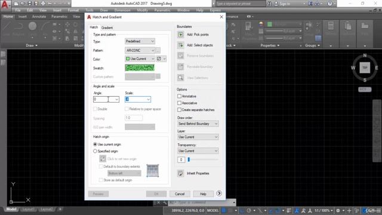Select the Model layout tab
Screen dimensions: 382x215
point(11,209)
